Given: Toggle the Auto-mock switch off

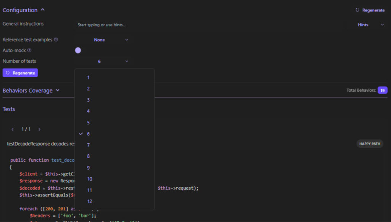Looking at the screenshot, I should point(78,50).
